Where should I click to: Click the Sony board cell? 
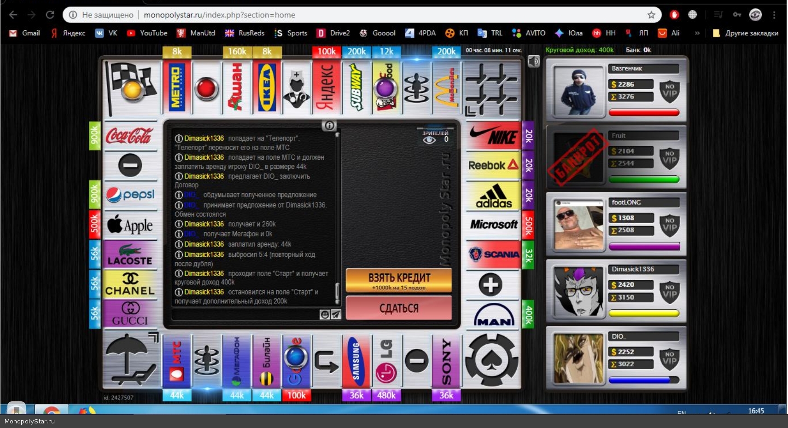(446, 360)
